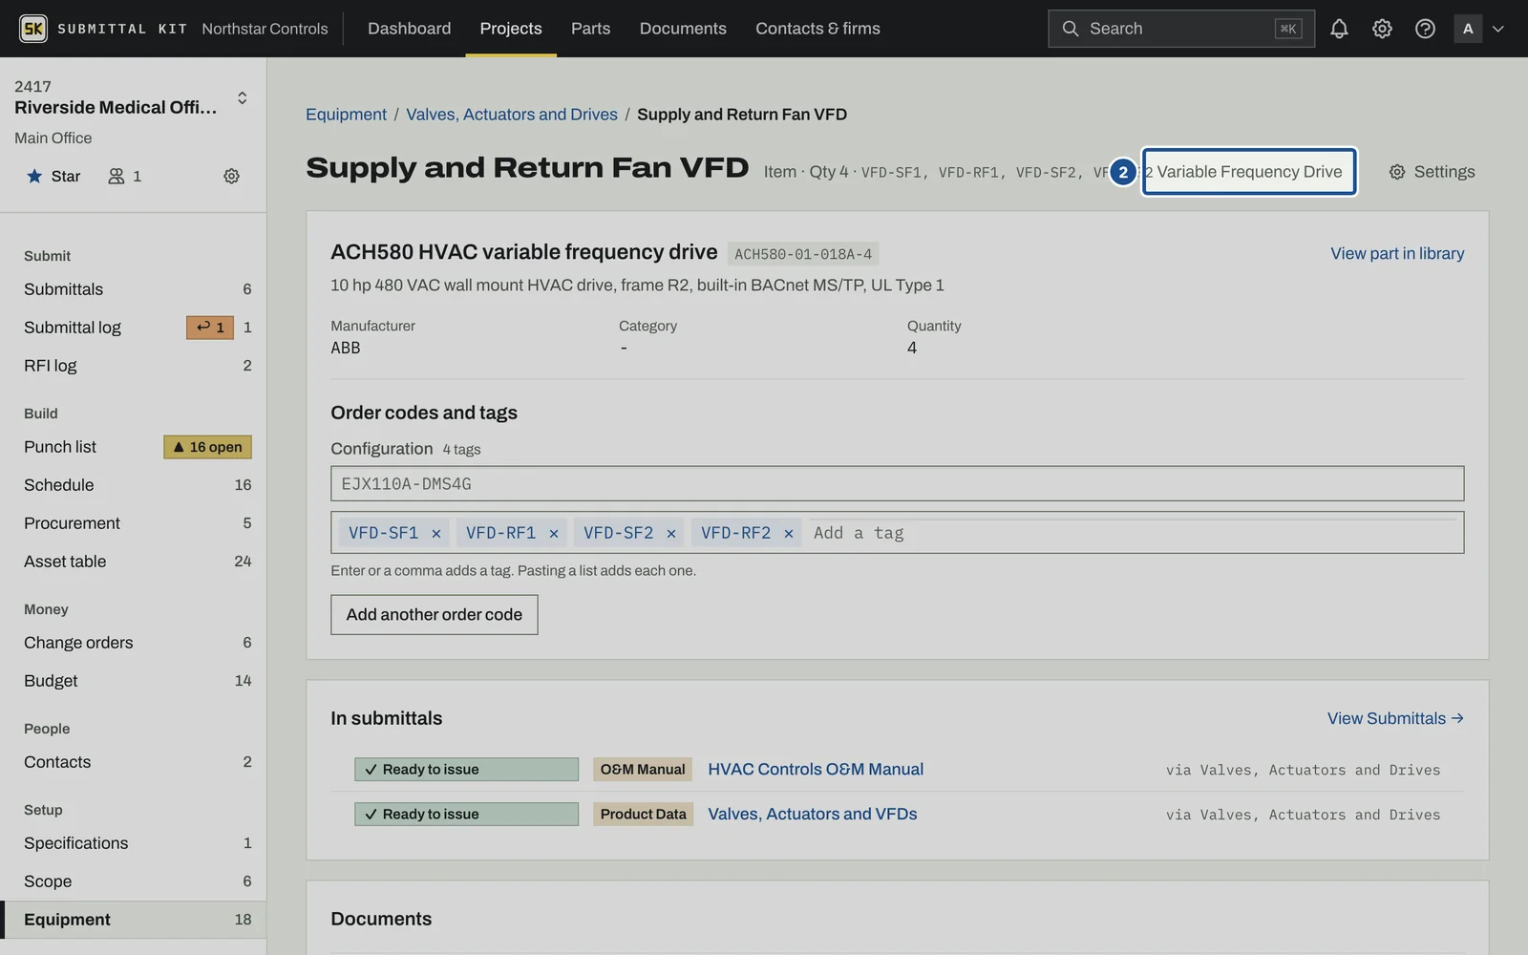Open the notifications bell
The height and width of the screenshot is (955, 1528).
coord(1339,29)
